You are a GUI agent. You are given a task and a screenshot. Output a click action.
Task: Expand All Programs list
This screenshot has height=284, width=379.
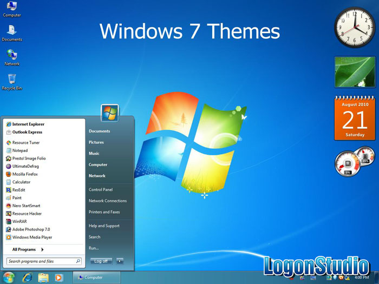point(28,249)
